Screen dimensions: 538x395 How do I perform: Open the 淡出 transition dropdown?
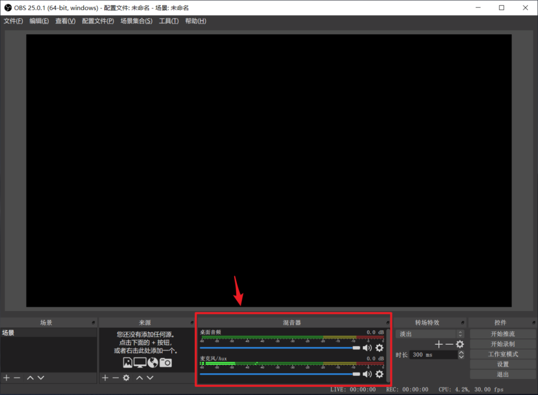pos(430,334)
